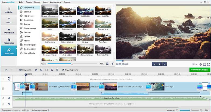Redo the last undone action
Image resolution: width=211 pixels, height=112 pixels.
(11, 70)
